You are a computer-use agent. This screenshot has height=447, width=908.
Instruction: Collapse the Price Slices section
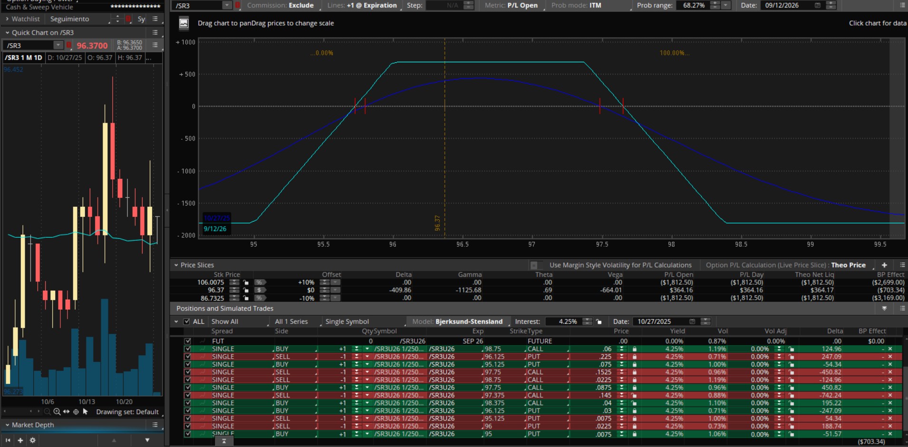176,265
